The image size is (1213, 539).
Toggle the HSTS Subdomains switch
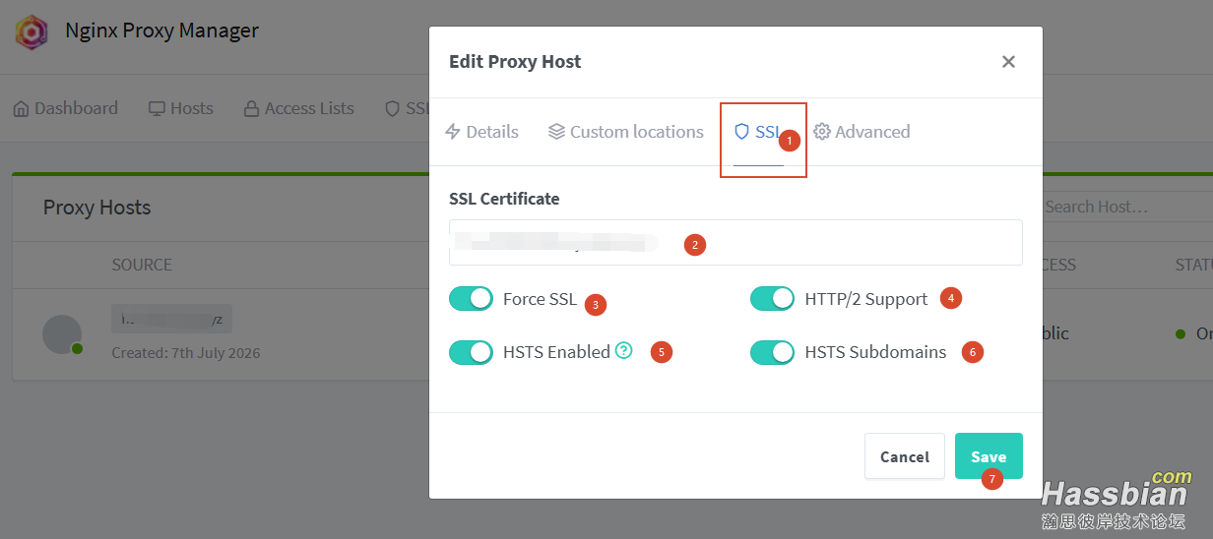tap(772, 352)
